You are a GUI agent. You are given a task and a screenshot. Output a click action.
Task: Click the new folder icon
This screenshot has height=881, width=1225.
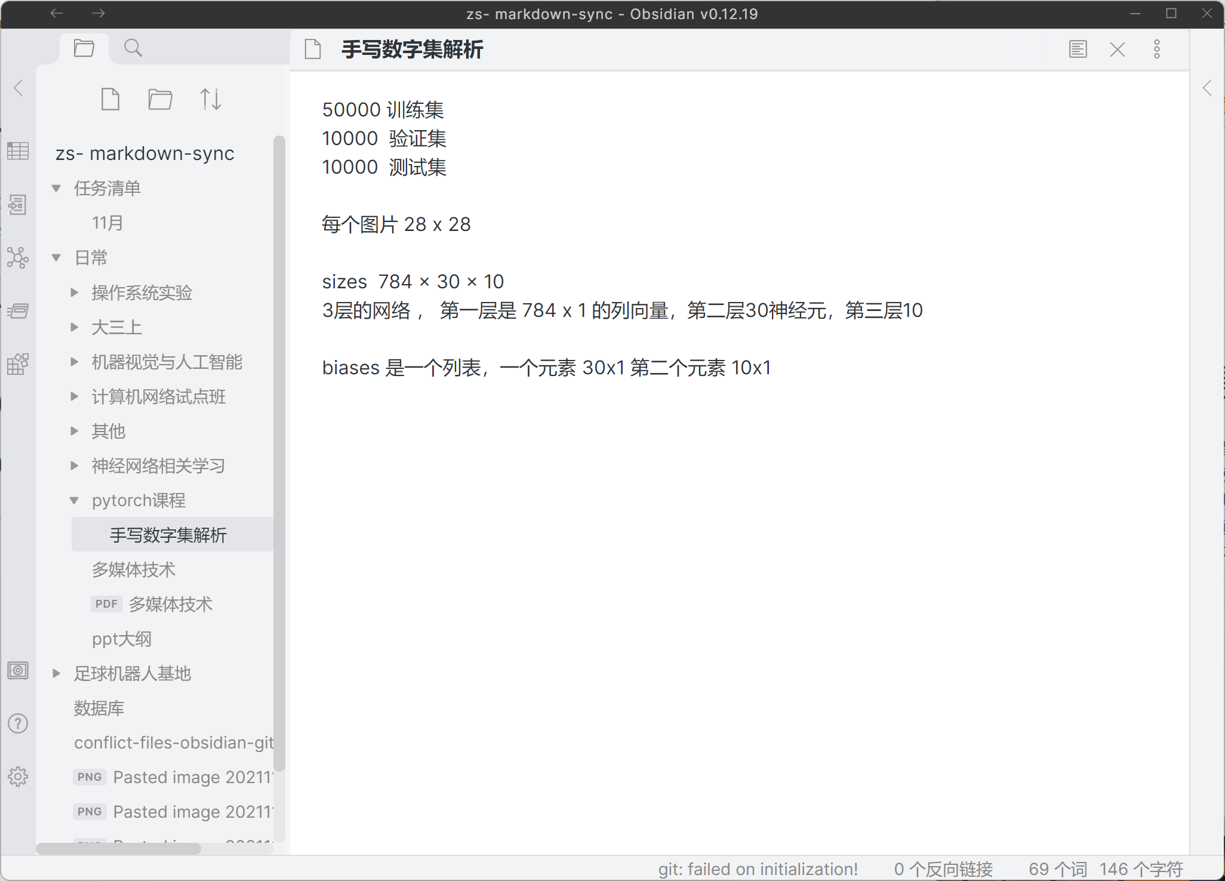click(160, 99)
